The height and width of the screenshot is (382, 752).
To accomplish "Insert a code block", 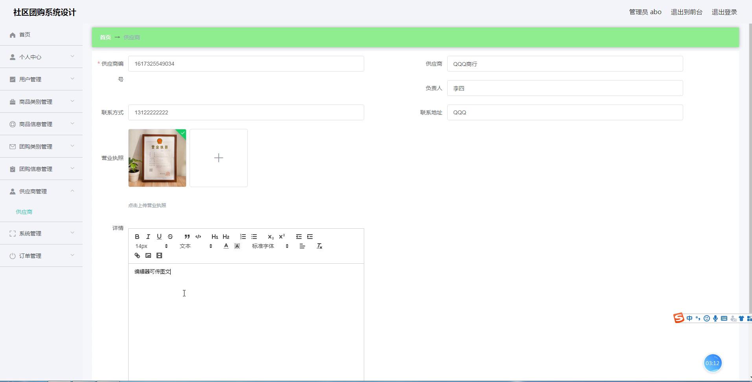I will point(198,237).
